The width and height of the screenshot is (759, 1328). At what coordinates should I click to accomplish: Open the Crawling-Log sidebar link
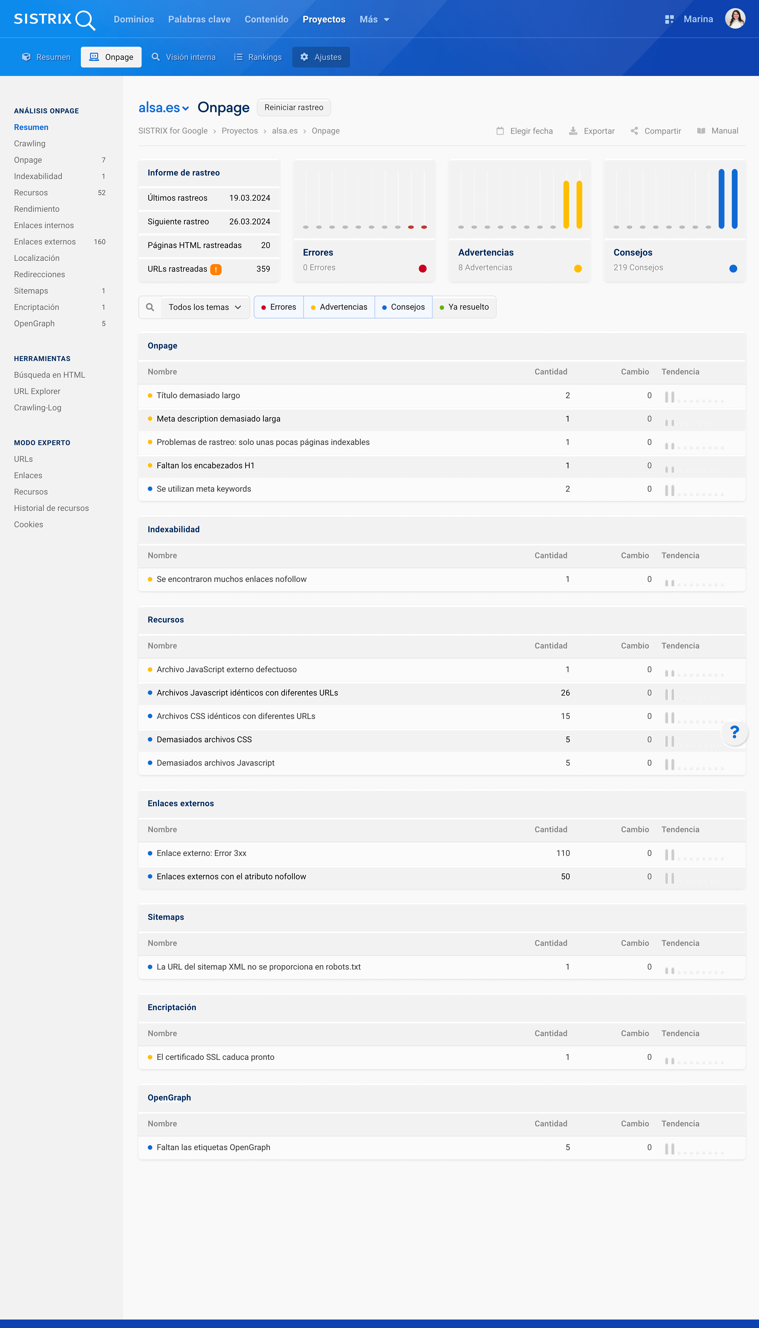click(x=38, y=408)
